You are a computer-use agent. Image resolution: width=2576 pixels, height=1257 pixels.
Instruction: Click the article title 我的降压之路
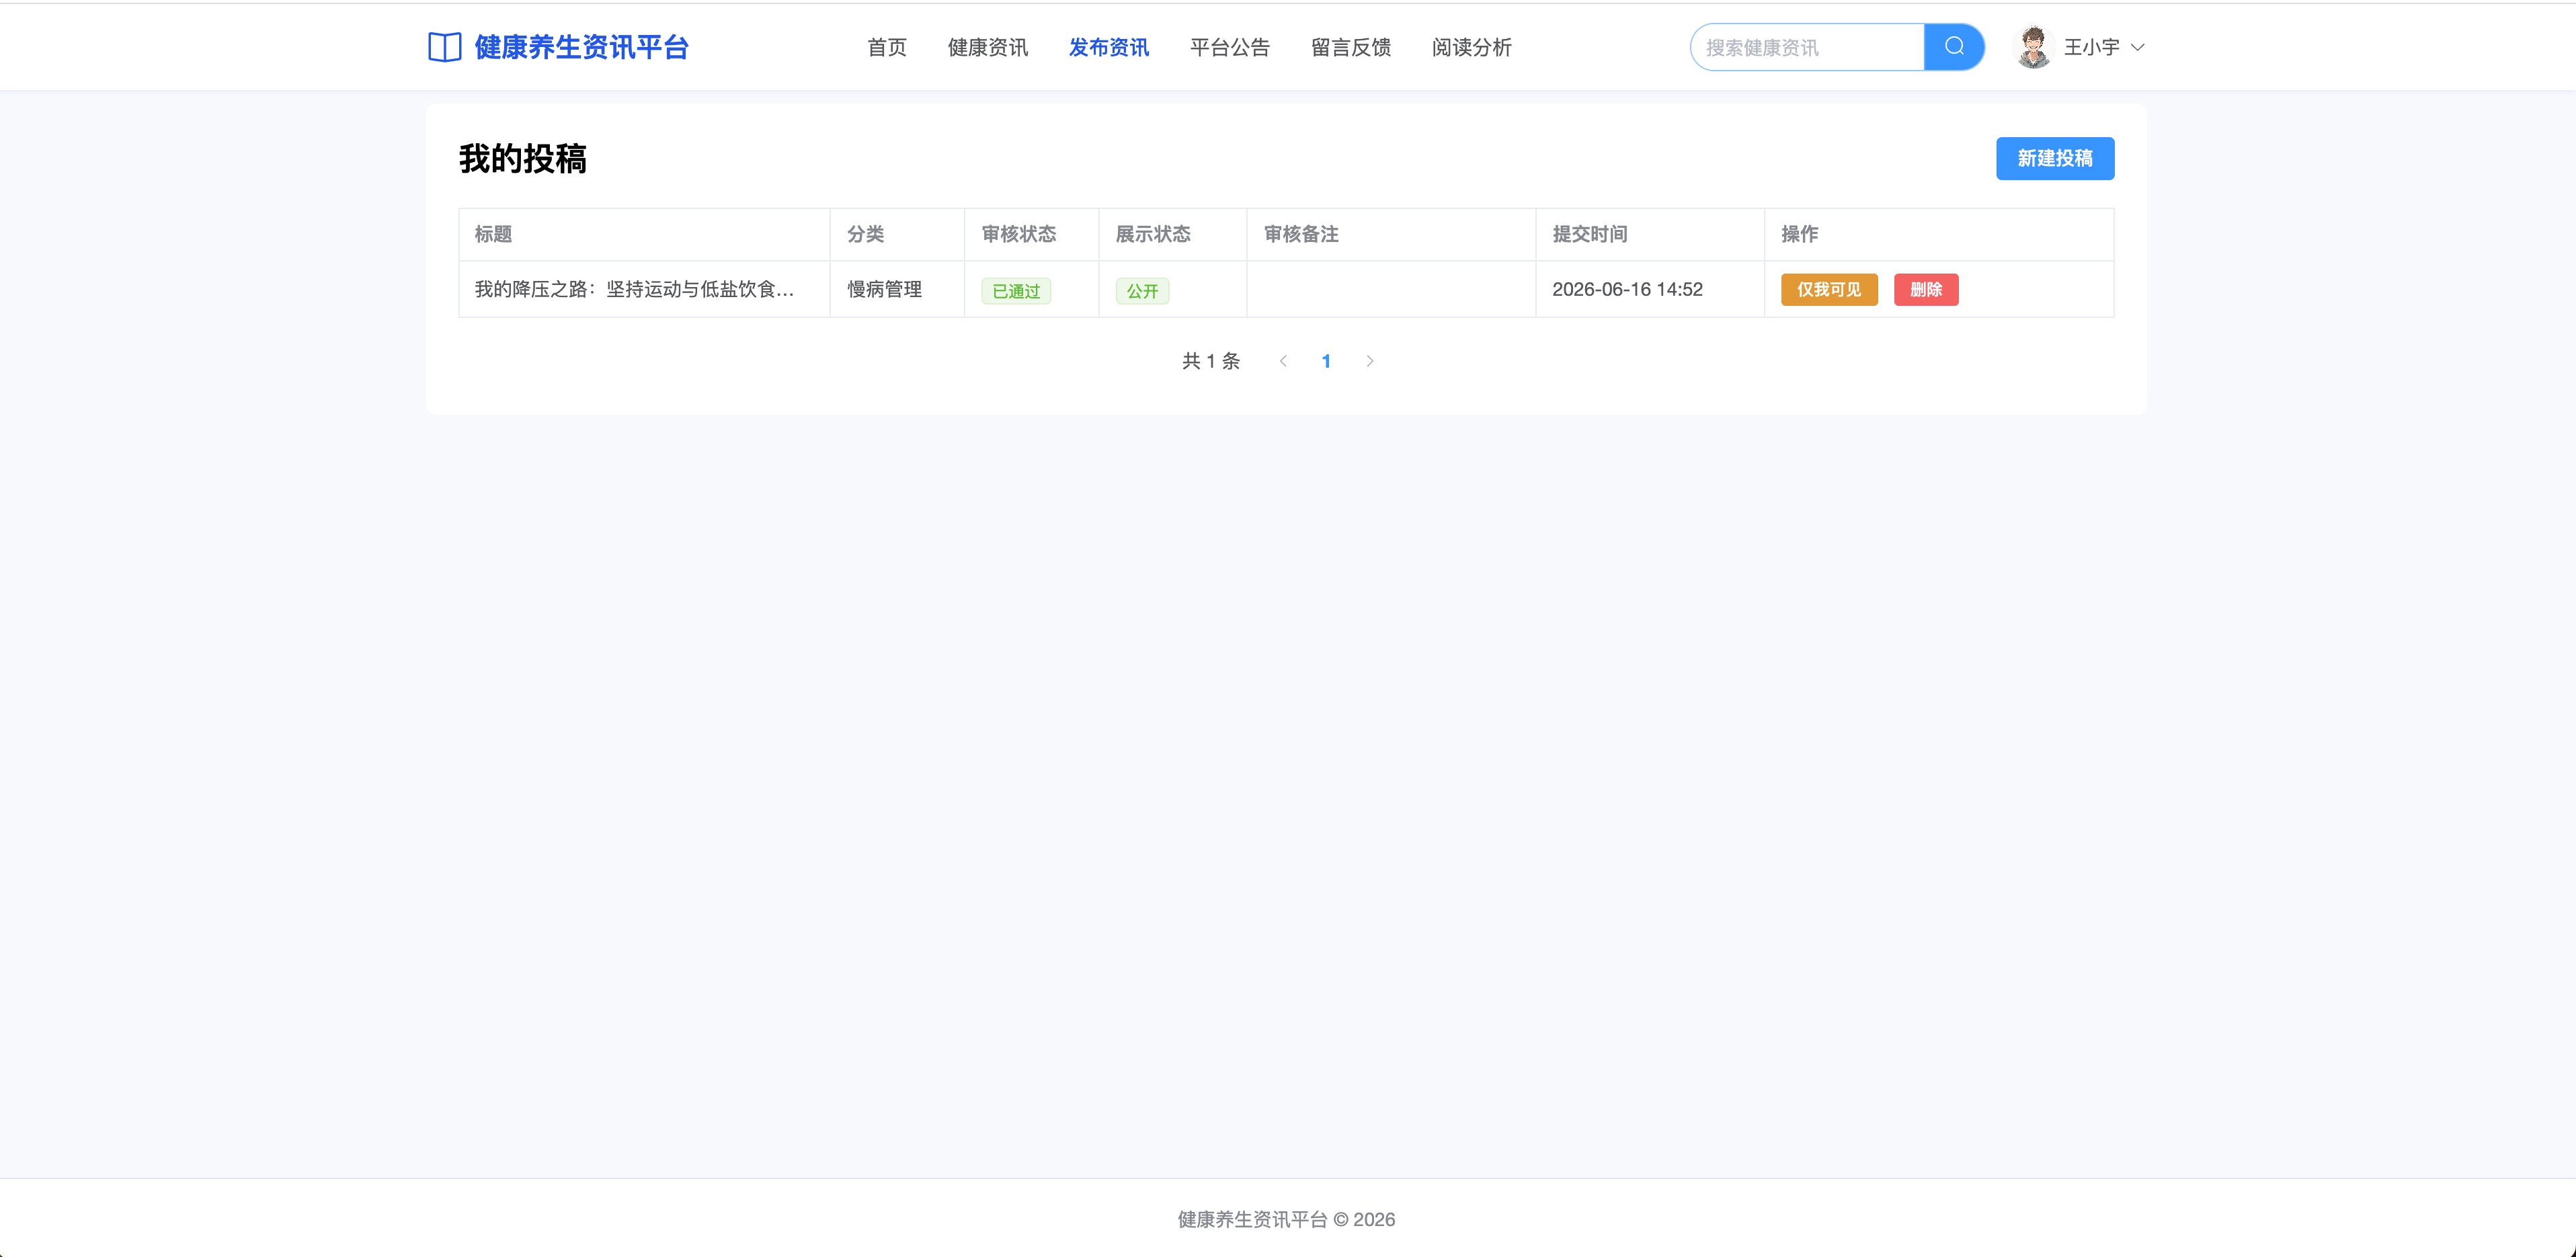(634, 289)
